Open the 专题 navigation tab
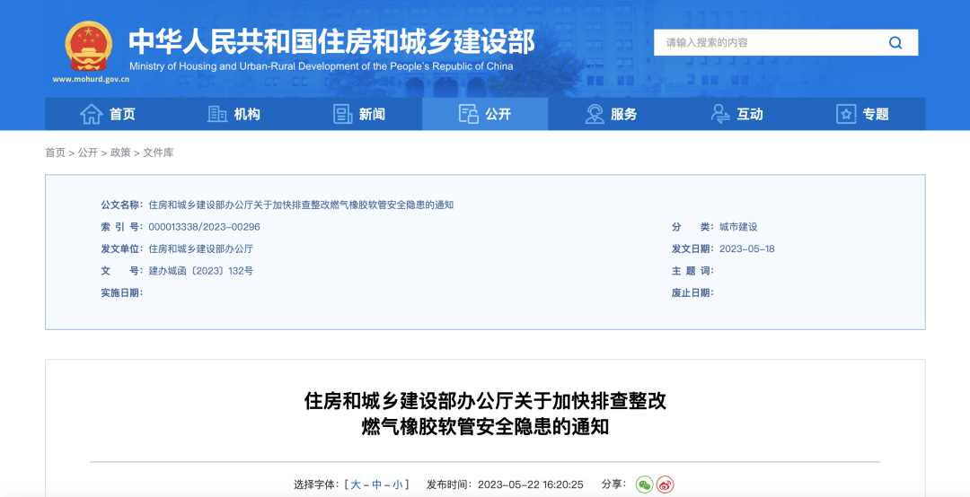The width and height of the screenshot is (970, 497). pos(862,114)
